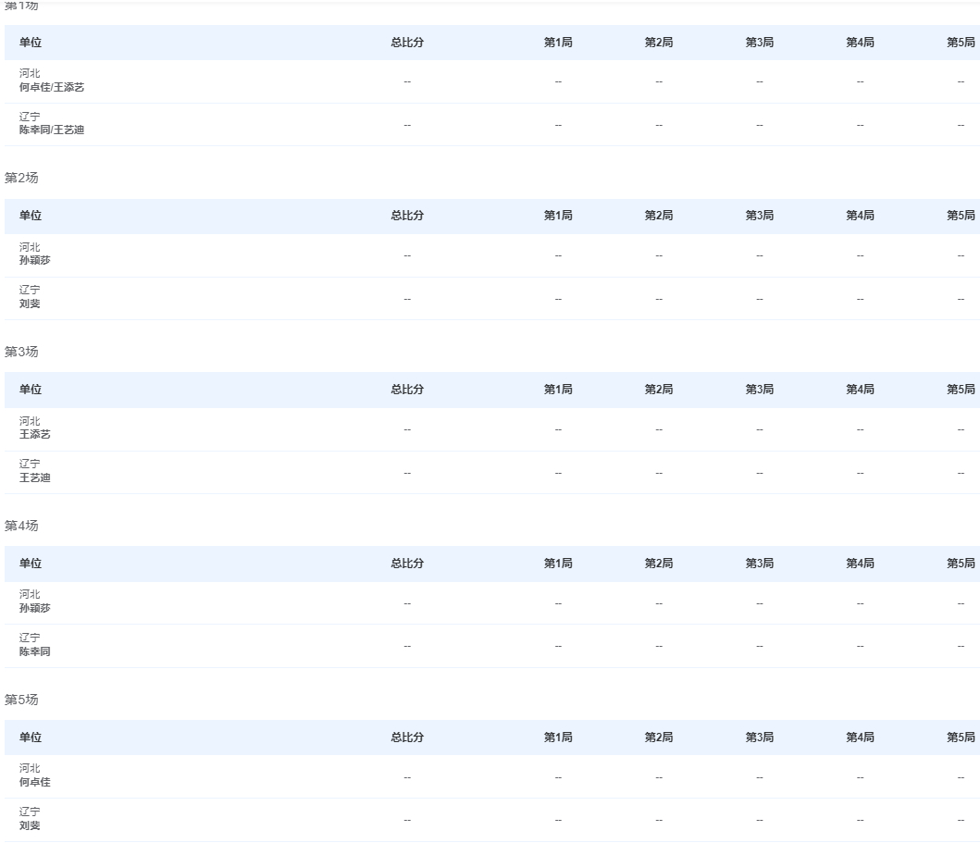Click 总比分 header in the 第3场 table
The image size is (980, 843).
[407, 390]
